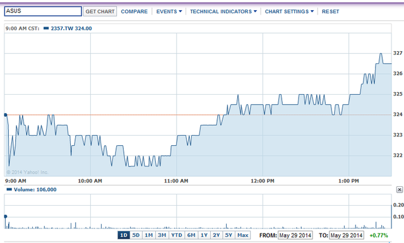
Task: Click the volume chart start point marker
Action: coord(6,216)
